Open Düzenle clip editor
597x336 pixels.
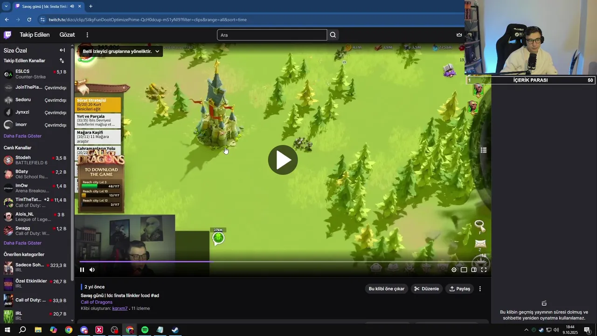coord(426,289)
